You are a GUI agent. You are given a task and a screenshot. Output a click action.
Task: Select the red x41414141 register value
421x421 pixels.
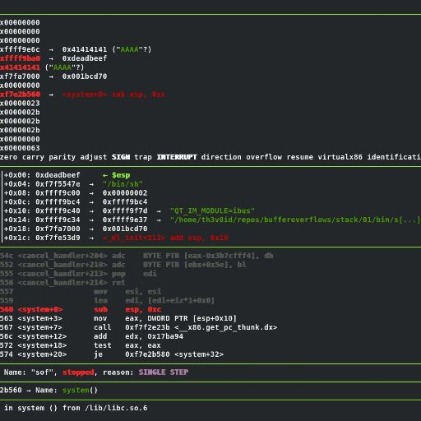(x=20, y=67)
